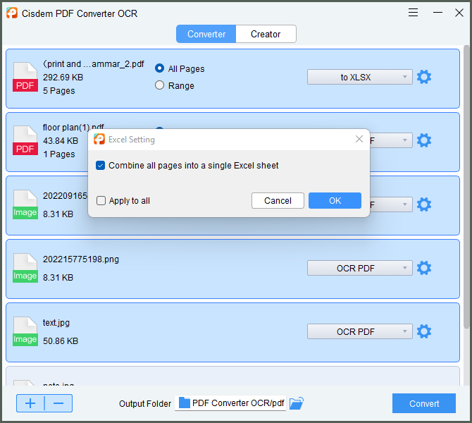
Task: Click Image file icon of text.jpg
Action: point(25,331)
